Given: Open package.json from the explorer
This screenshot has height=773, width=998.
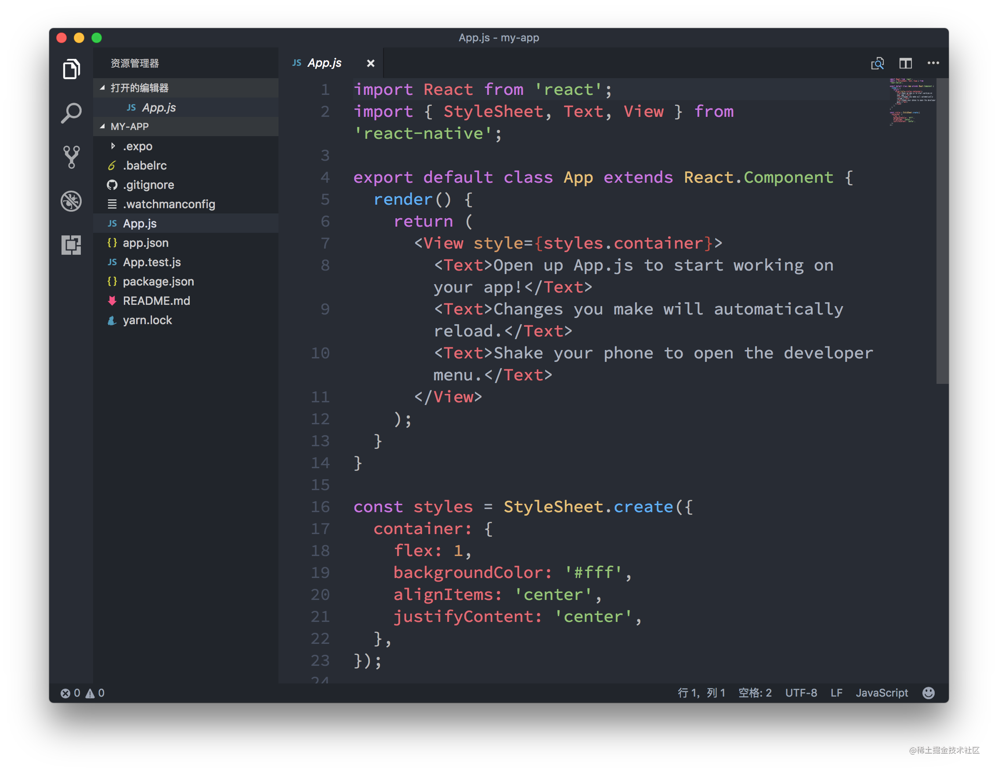Looking at the screenshot, I should (158, 282).
